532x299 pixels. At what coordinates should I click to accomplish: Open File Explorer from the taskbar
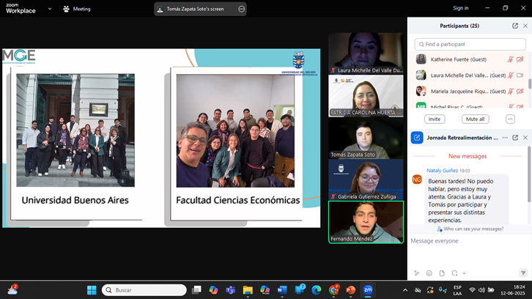coord(248,290)
